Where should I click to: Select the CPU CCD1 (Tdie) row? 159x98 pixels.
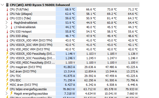[x=72, y=18]
